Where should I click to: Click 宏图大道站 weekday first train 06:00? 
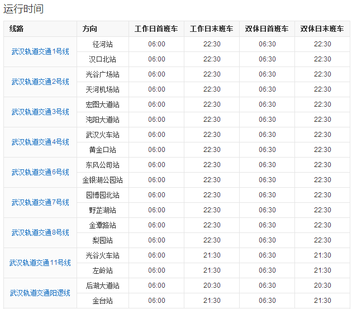pos(156,104)
